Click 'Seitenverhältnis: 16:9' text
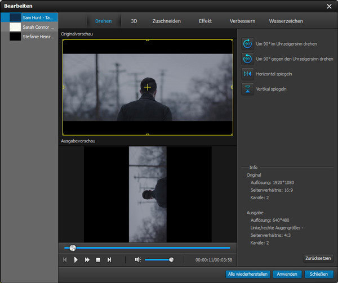The width and height of the screenshot is (338, 283). [x=272, y=190]
